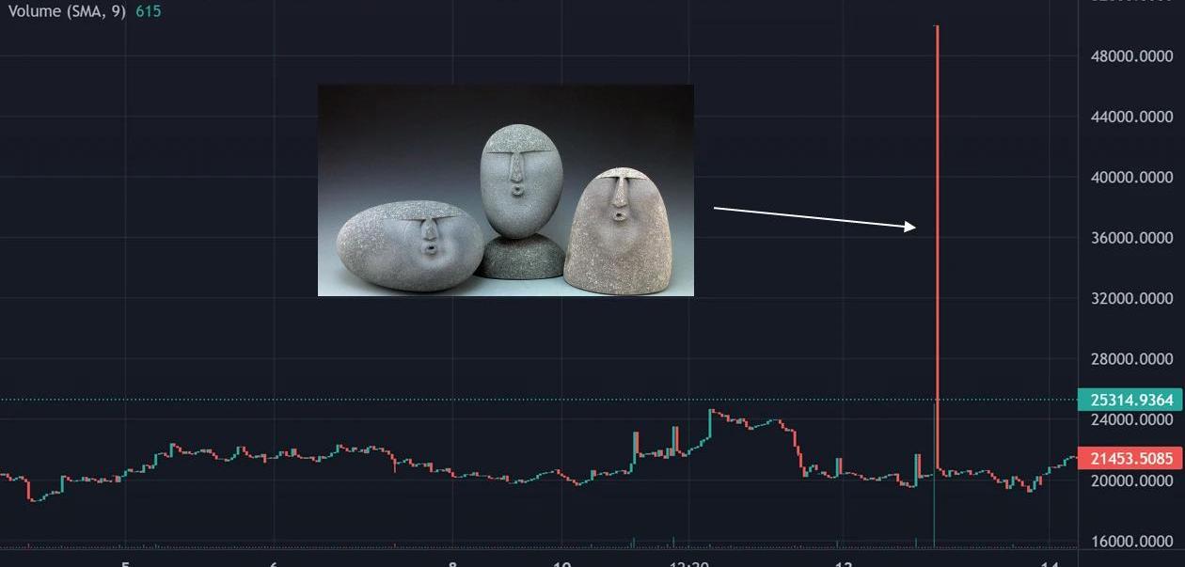Select the stone faces image overlay
The image size is (1185, 567).
[506, 190]
